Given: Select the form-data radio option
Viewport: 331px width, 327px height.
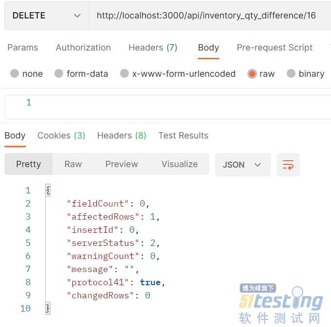Looking at the screenshot, I should click(59, 73).
